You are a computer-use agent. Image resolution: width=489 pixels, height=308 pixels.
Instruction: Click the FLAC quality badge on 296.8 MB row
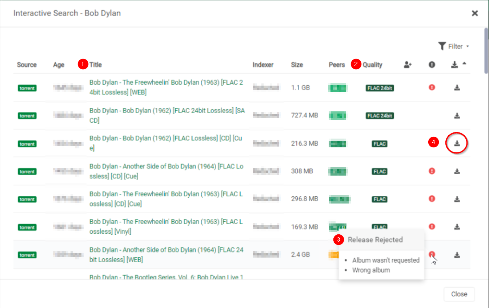tap(380, 199)
